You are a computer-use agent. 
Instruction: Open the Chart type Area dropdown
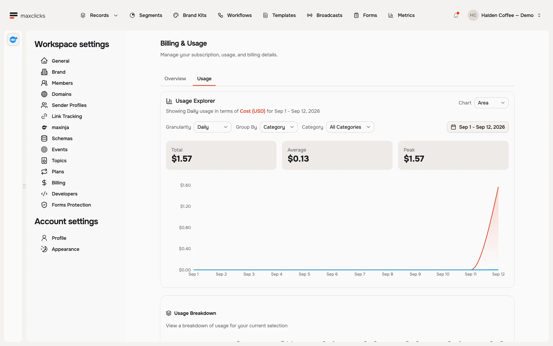(491, 103)
